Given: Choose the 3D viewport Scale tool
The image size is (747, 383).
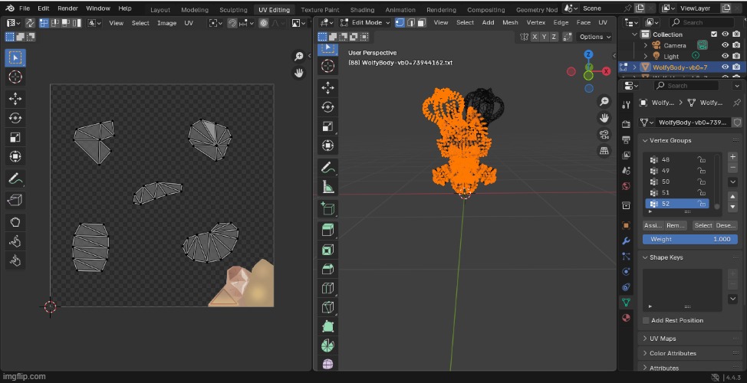Looking at the screenshot, I should [327, 126].
